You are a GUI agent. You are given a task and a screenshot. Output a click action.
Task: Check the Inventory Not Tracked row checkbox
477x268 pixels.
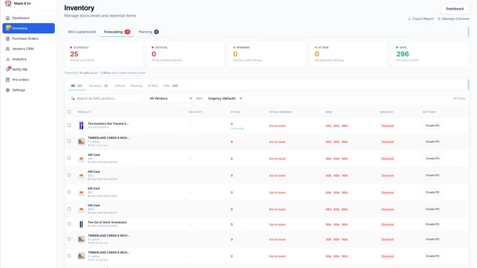[x=69, y=125]
